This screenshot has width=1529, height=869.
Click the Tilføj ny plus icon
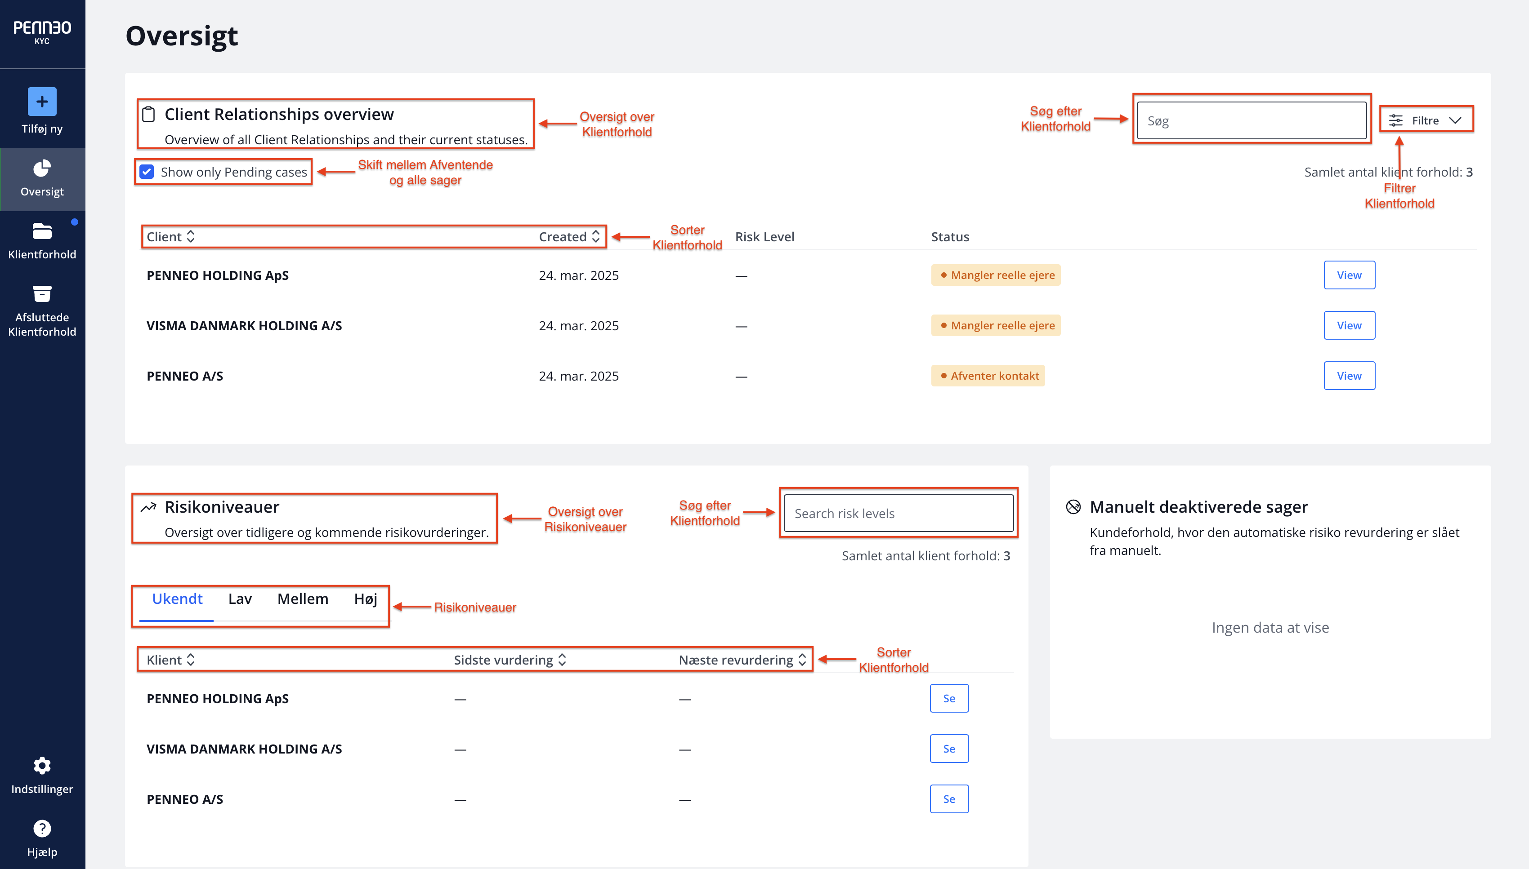pyautogui.click(x=42, y=102)
